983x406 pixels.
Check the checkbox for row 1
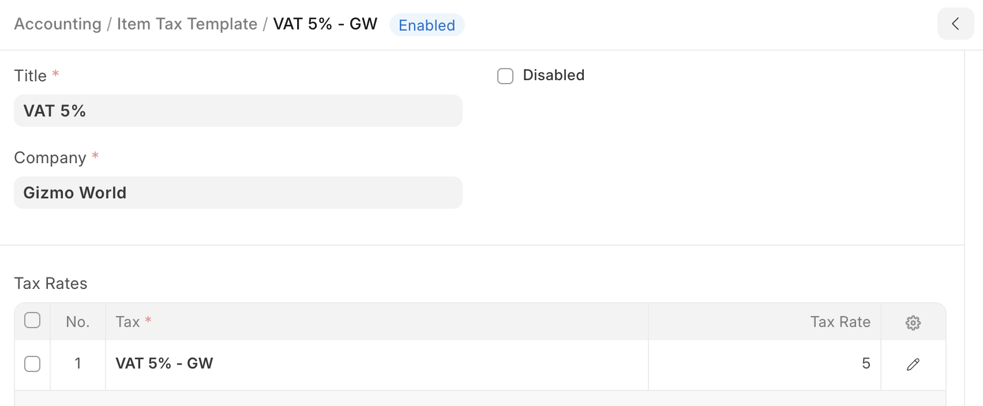[x=32, y=364]
